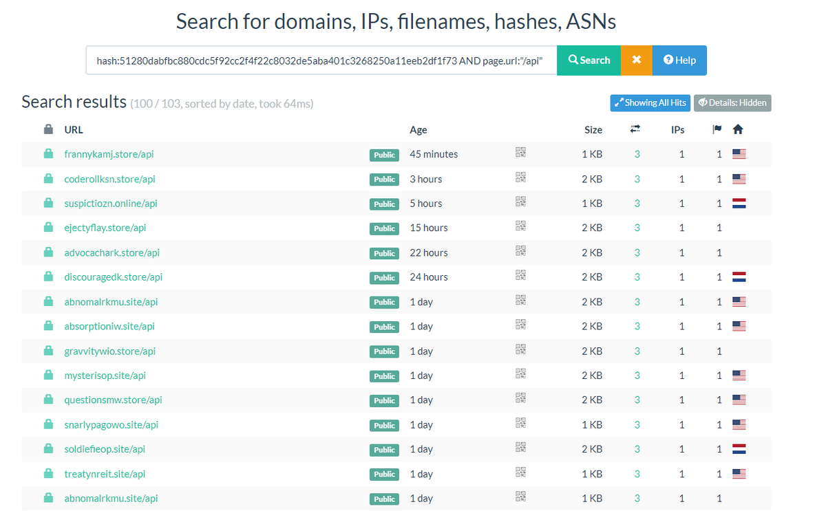826x511 pixels.
Task: Click QR code icon for discouragedk.store row
Action: (520, 276)
